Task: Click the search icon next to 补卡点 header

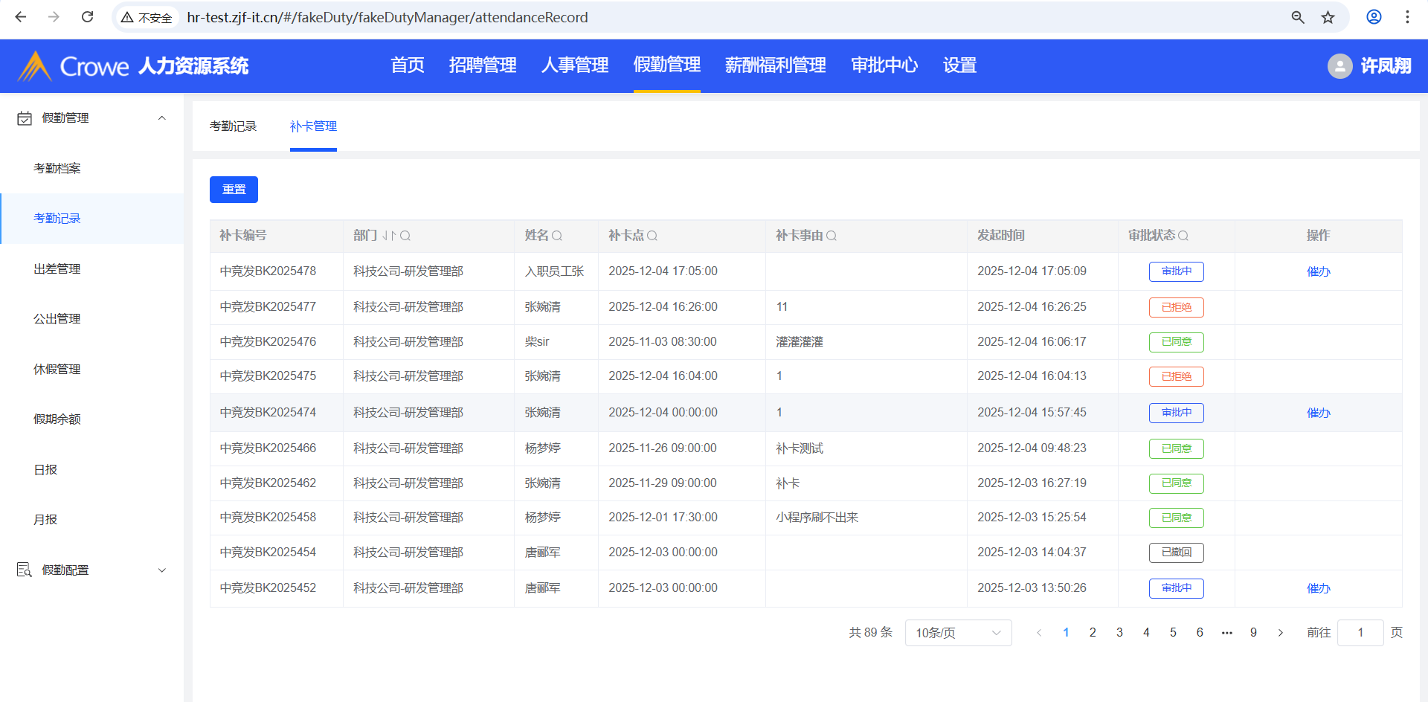Action: [652, 236]
